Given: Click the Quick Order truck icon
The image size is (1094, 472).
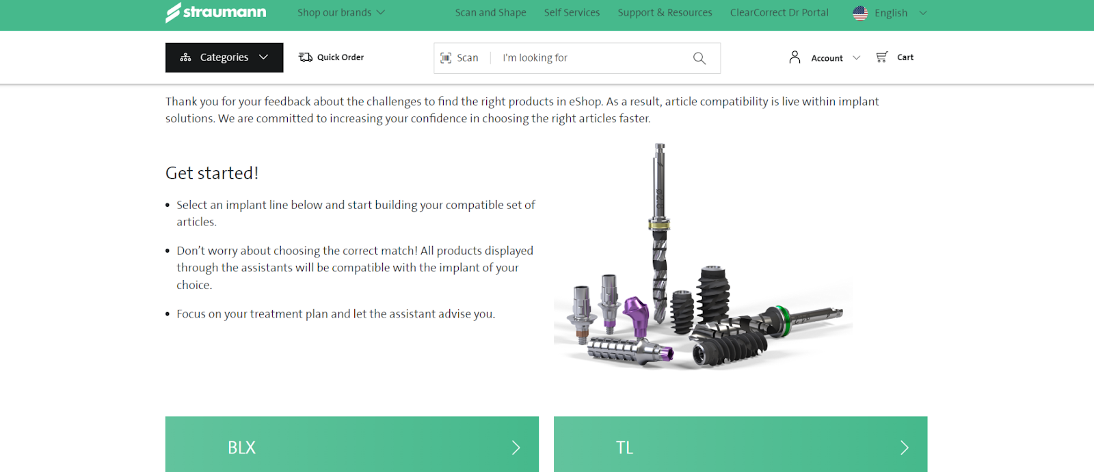Looking at the screenshot, I should coord(306,57).
